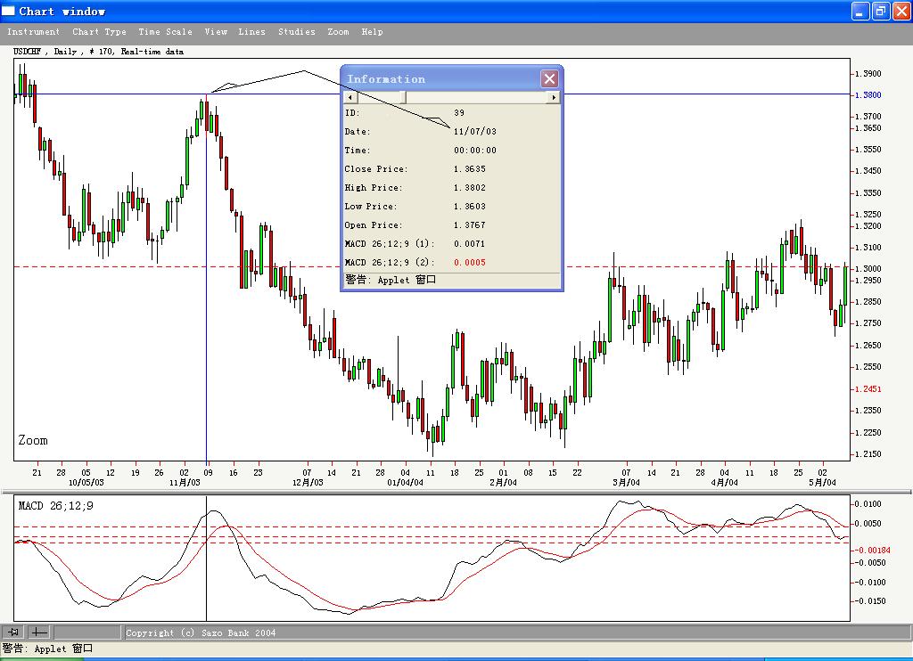Click Time value 00:00:00
Screen dimensions: 913x661
475,151
